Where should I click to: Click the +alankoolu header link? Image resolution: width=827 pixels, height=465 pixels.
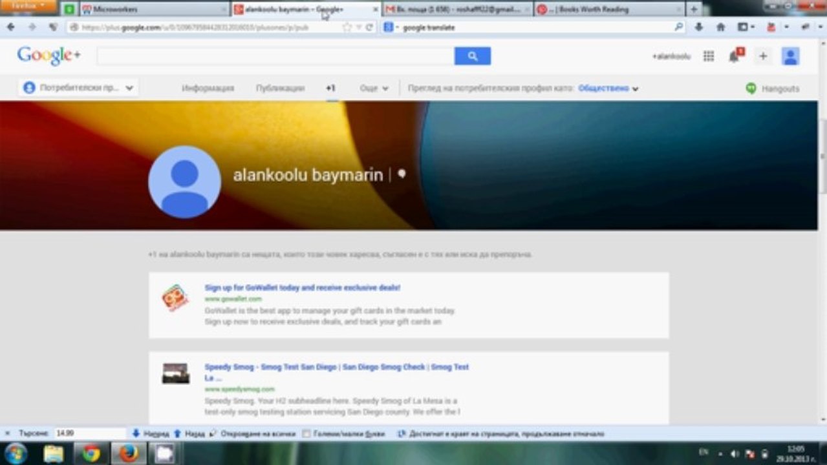(671, 56)
